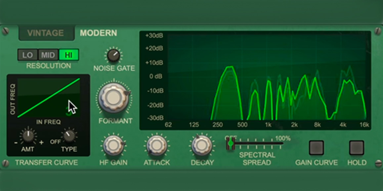Click the transfer curve graph display
Image resolution: width=383 pixels, height=191 pixels.
click(48, 98)
